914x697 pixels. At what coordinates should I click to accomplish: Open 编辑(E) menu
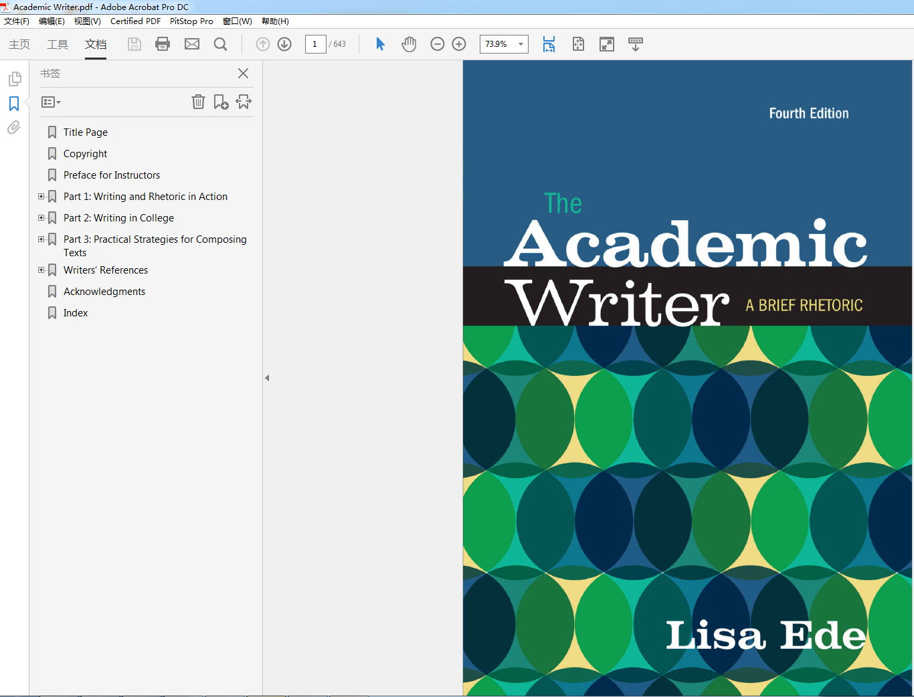tap(52, 21)
